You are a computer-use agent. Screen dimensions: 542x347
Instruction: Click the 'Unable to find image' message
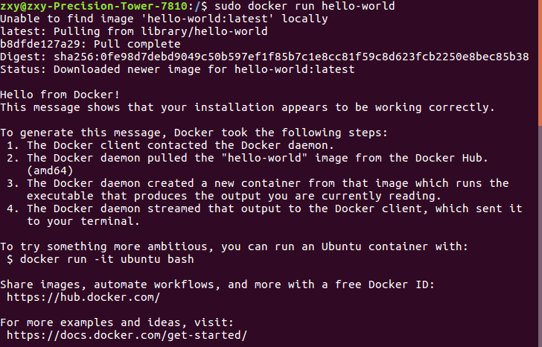pyautogui.click(x=164, y=19)
